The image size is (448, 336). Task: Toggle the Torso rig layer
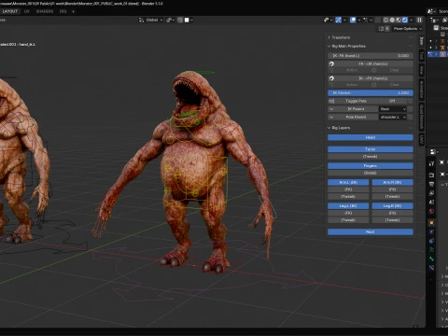click(371, 149)
